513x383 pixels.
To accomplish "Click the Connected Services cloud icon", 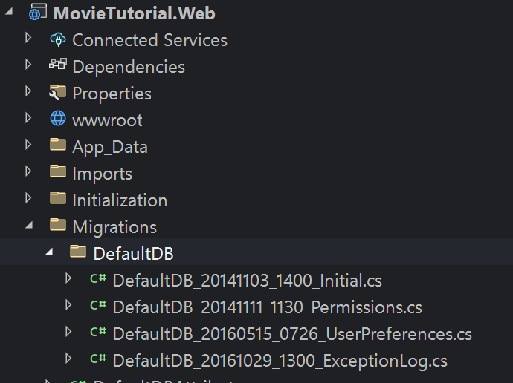I will [x=57, y=40].
